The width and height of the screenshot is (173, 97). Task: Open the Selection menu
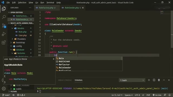22,2
